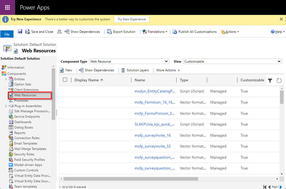Go to first page icon
This screenshot has width=286, height=189.
pyautogui.click(x=265, y=187)
